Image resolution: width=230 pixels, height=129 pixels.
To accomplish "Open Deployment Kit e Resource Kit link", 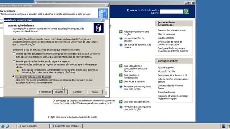I will click(172, 75).
